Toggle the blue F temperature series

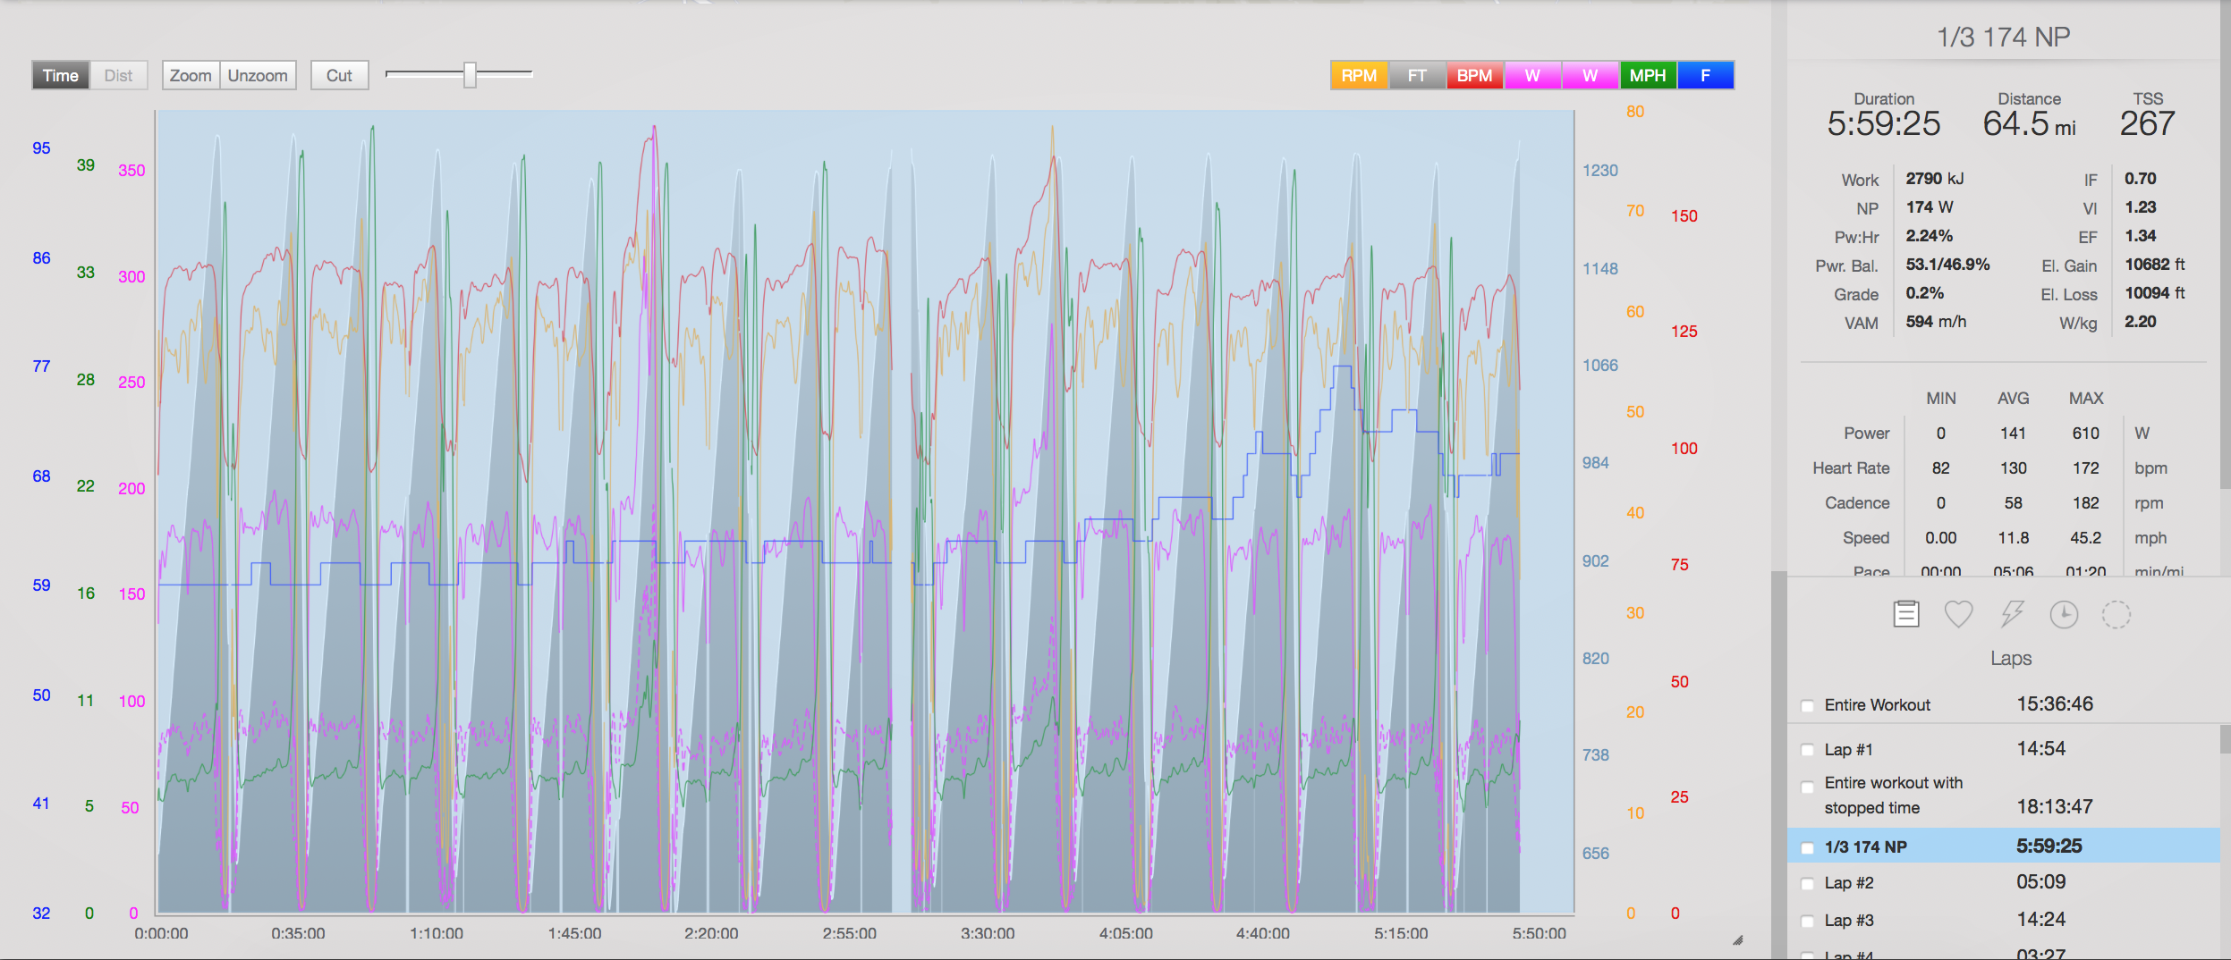click(1705, 75)
